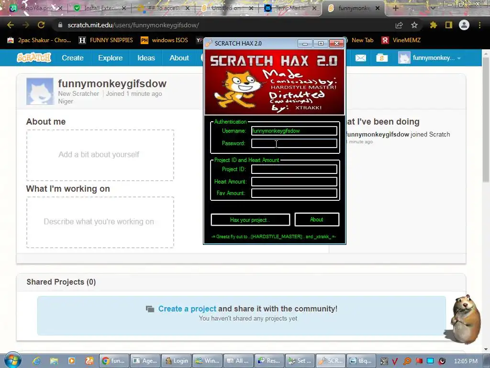Click the Scratch logo in the navbar

click(x=34, y=57)
